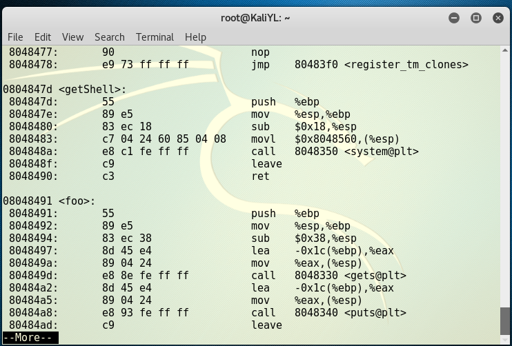Click the sub $0x38,%esp instruction

[304, 238]
